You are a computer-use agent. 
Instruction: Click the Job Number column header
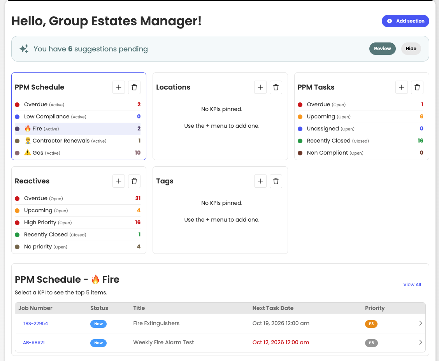(35, 308)
